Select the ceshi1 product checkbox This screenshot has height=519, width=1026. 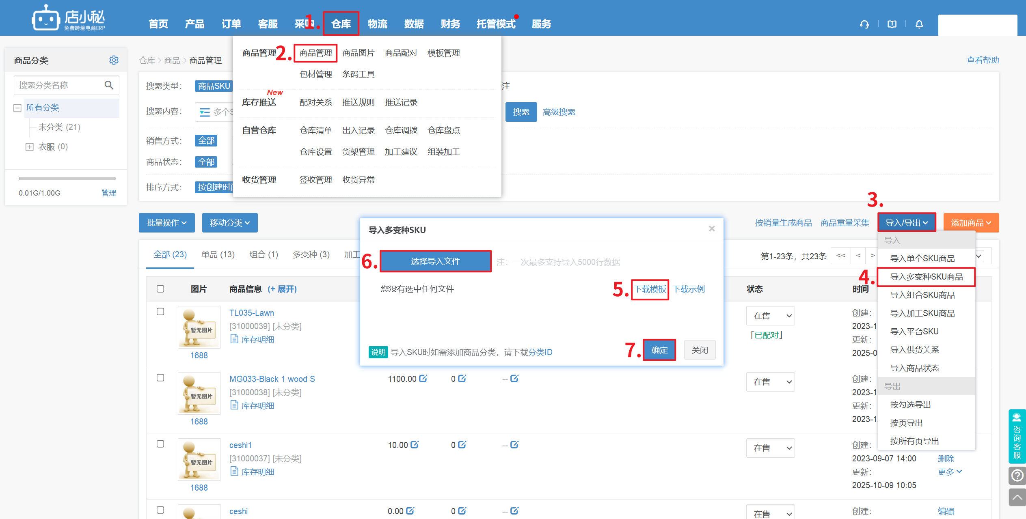pyautogui.click(x=160, y=444)
